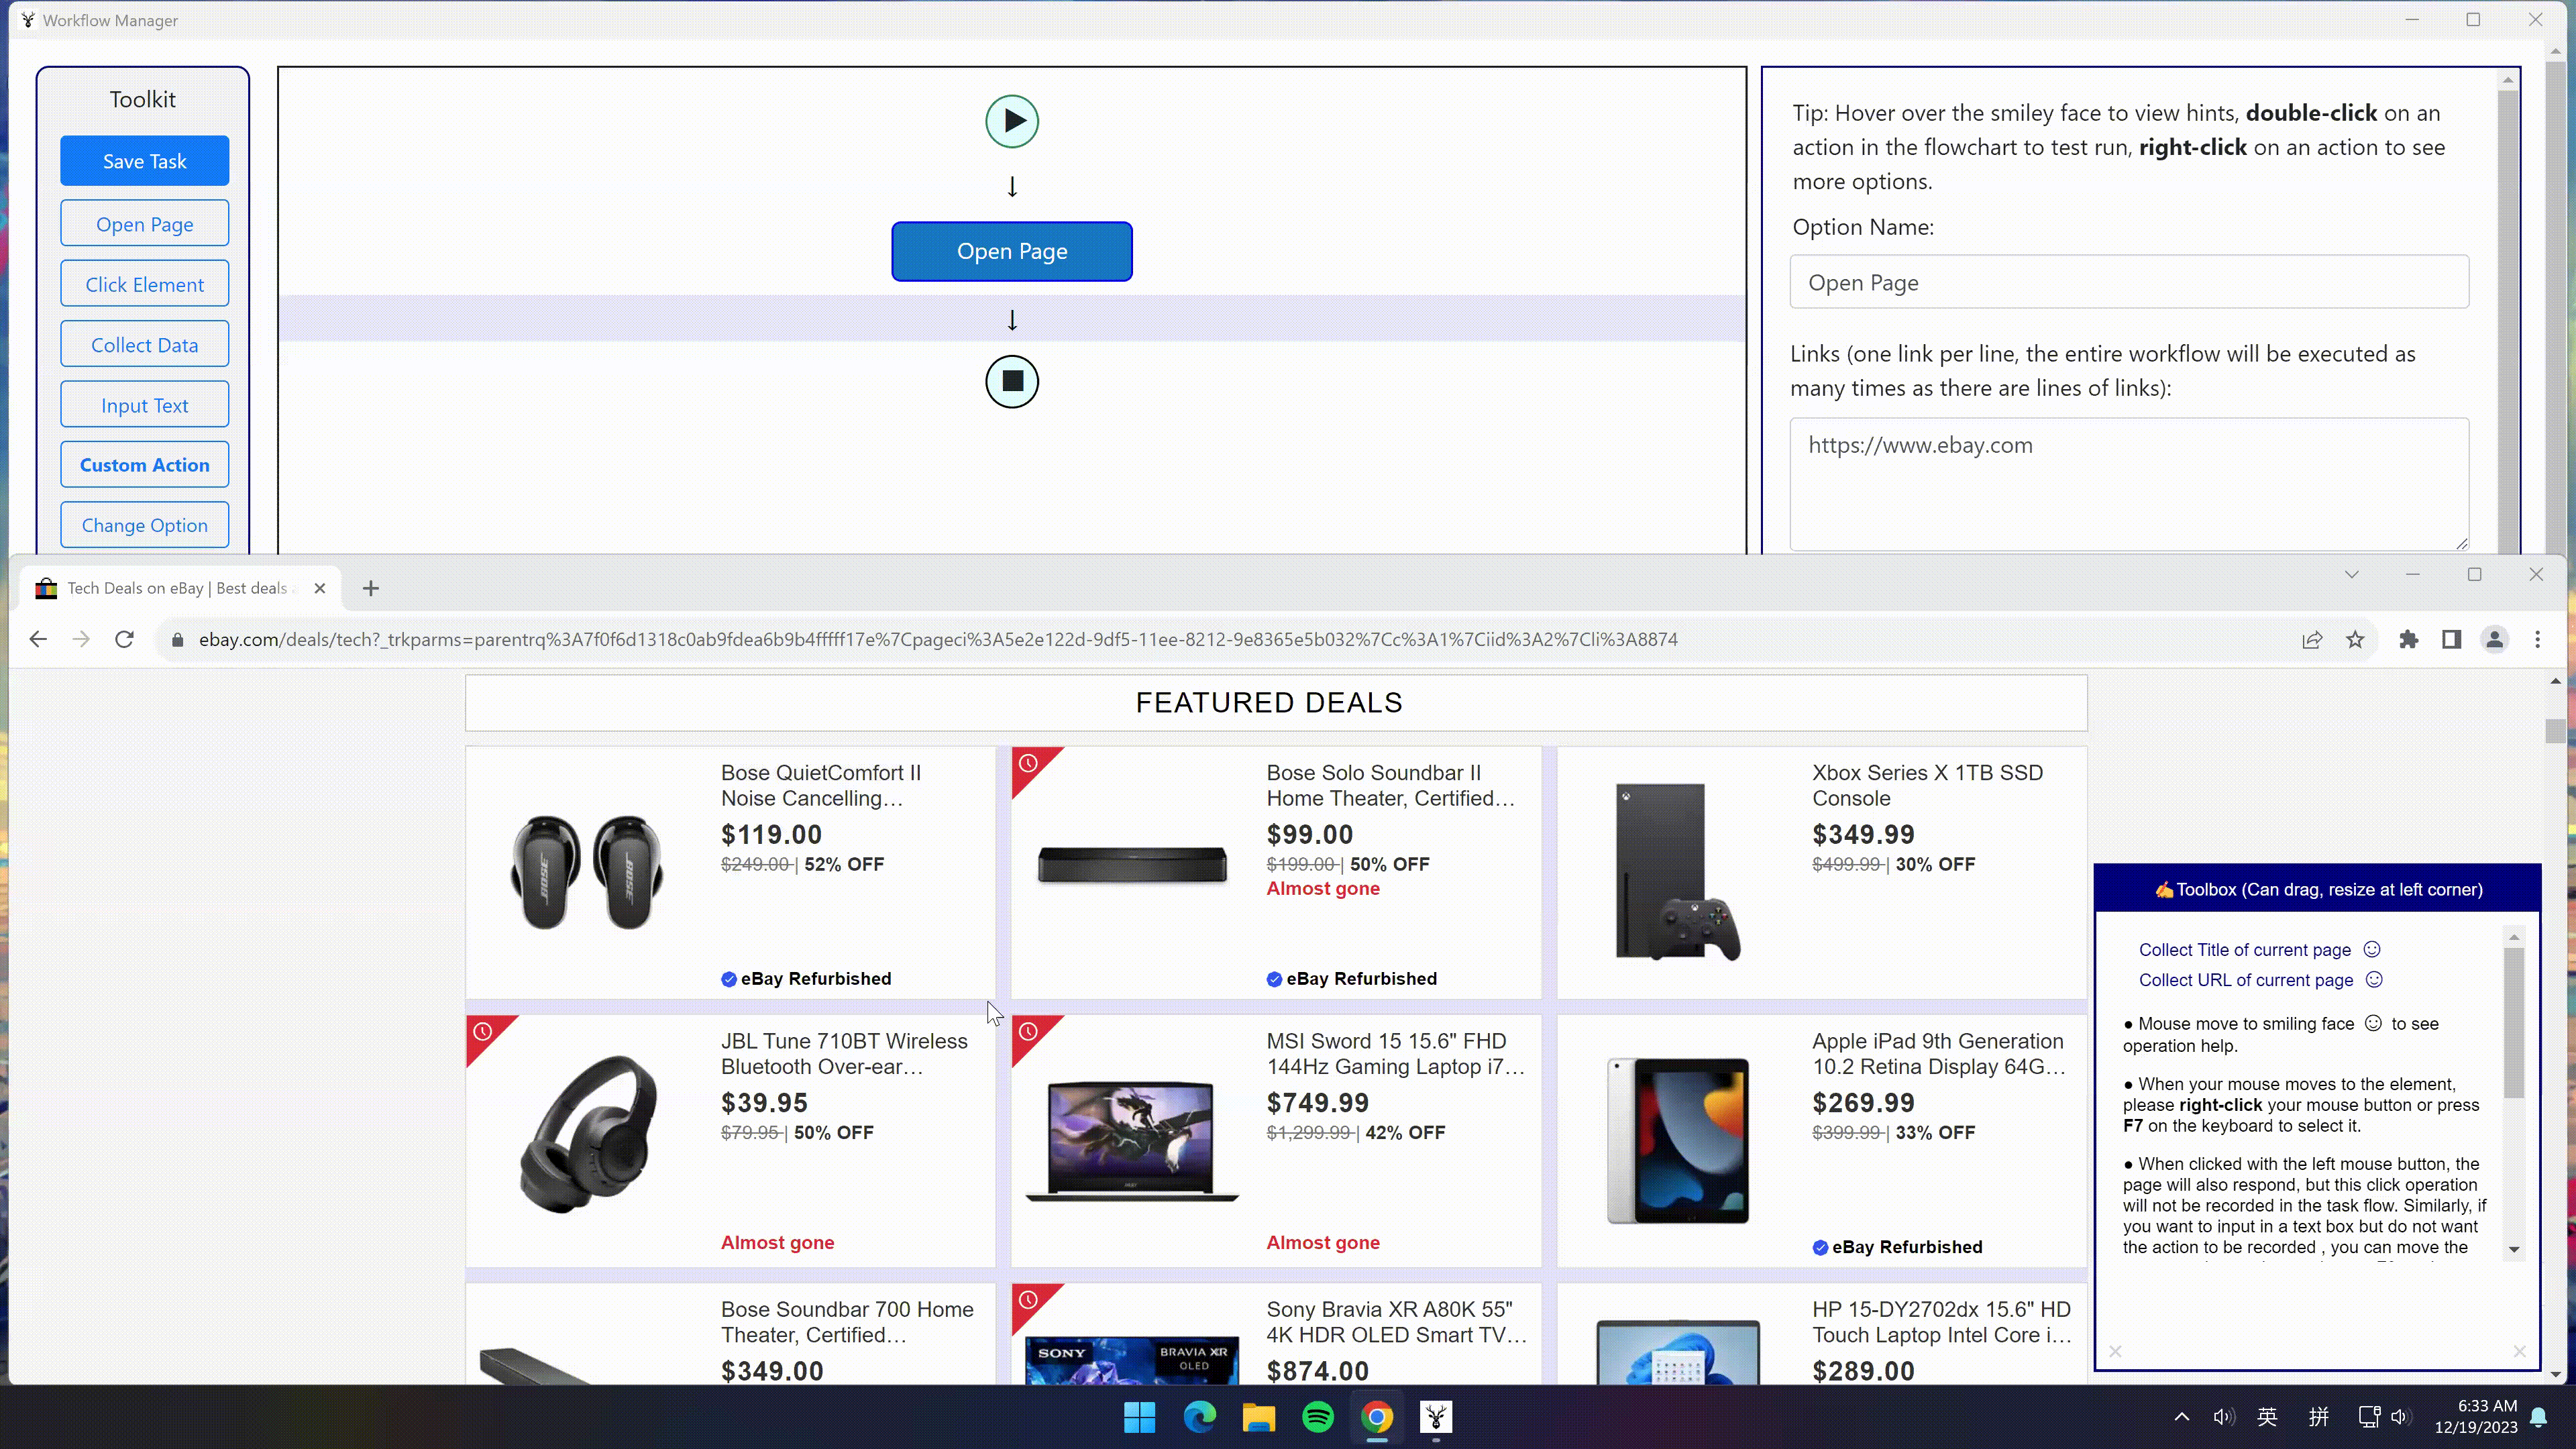Click smiley next to Collect URL

coord(2373,979)
